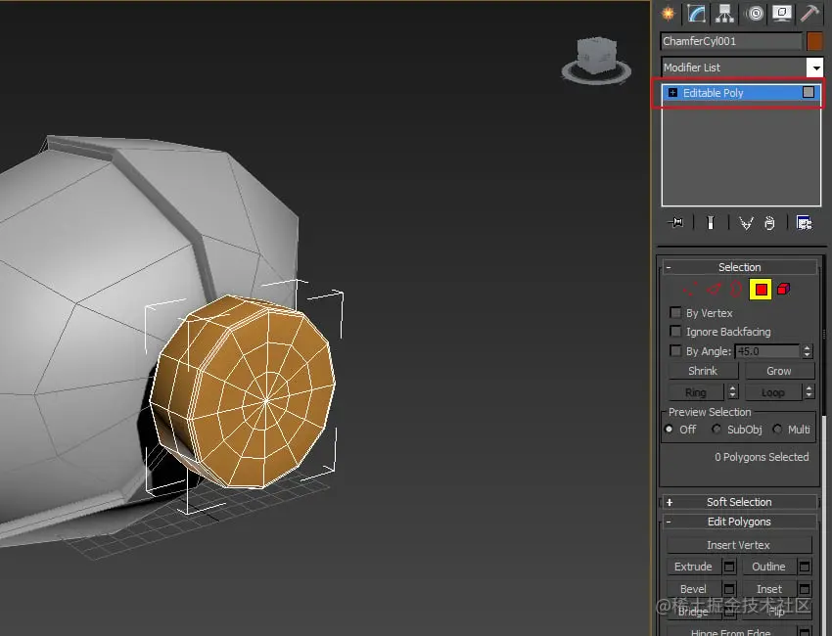Image resolution: width=832 pixels, height=636 pixels.
Task: Expand the Soft Selection rollout
Action: [x=739, y=502]
